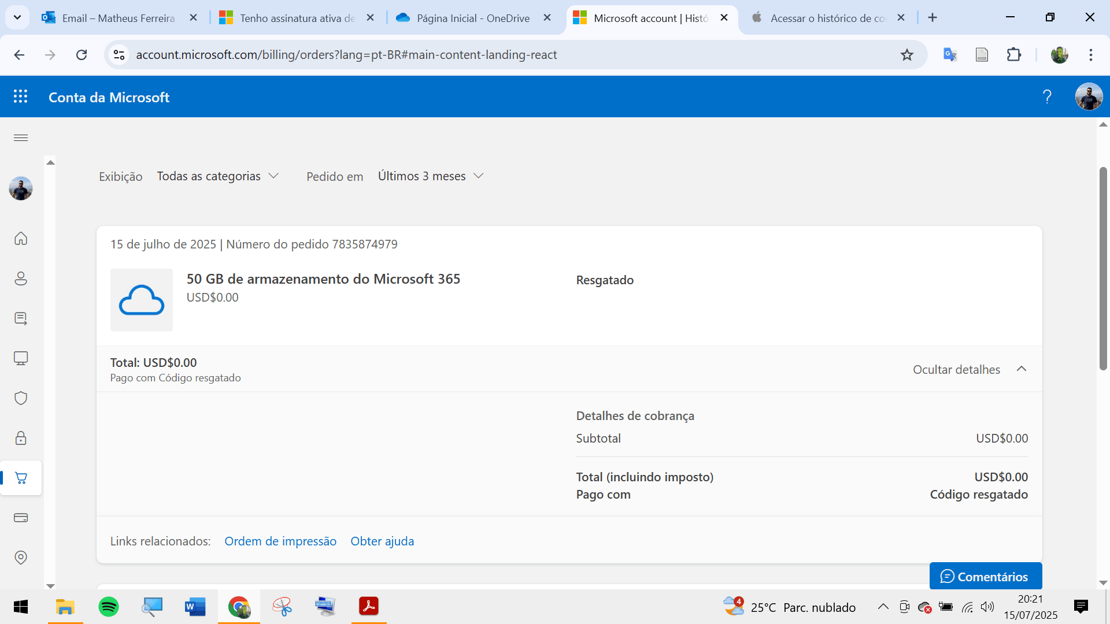Open Snipping Tool from the taskbar

tap(282, 607)
